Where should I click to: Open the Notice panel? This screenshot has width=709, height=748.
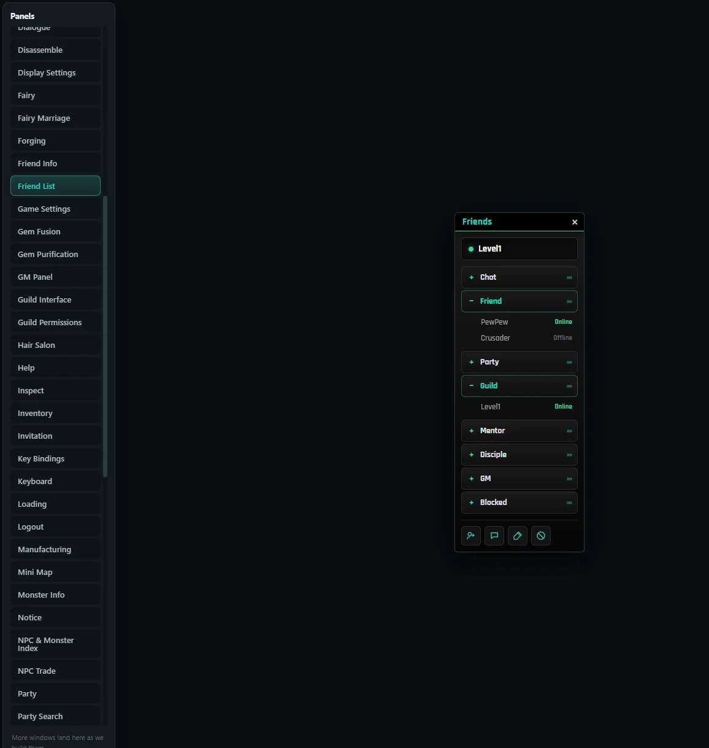(55, 617)
